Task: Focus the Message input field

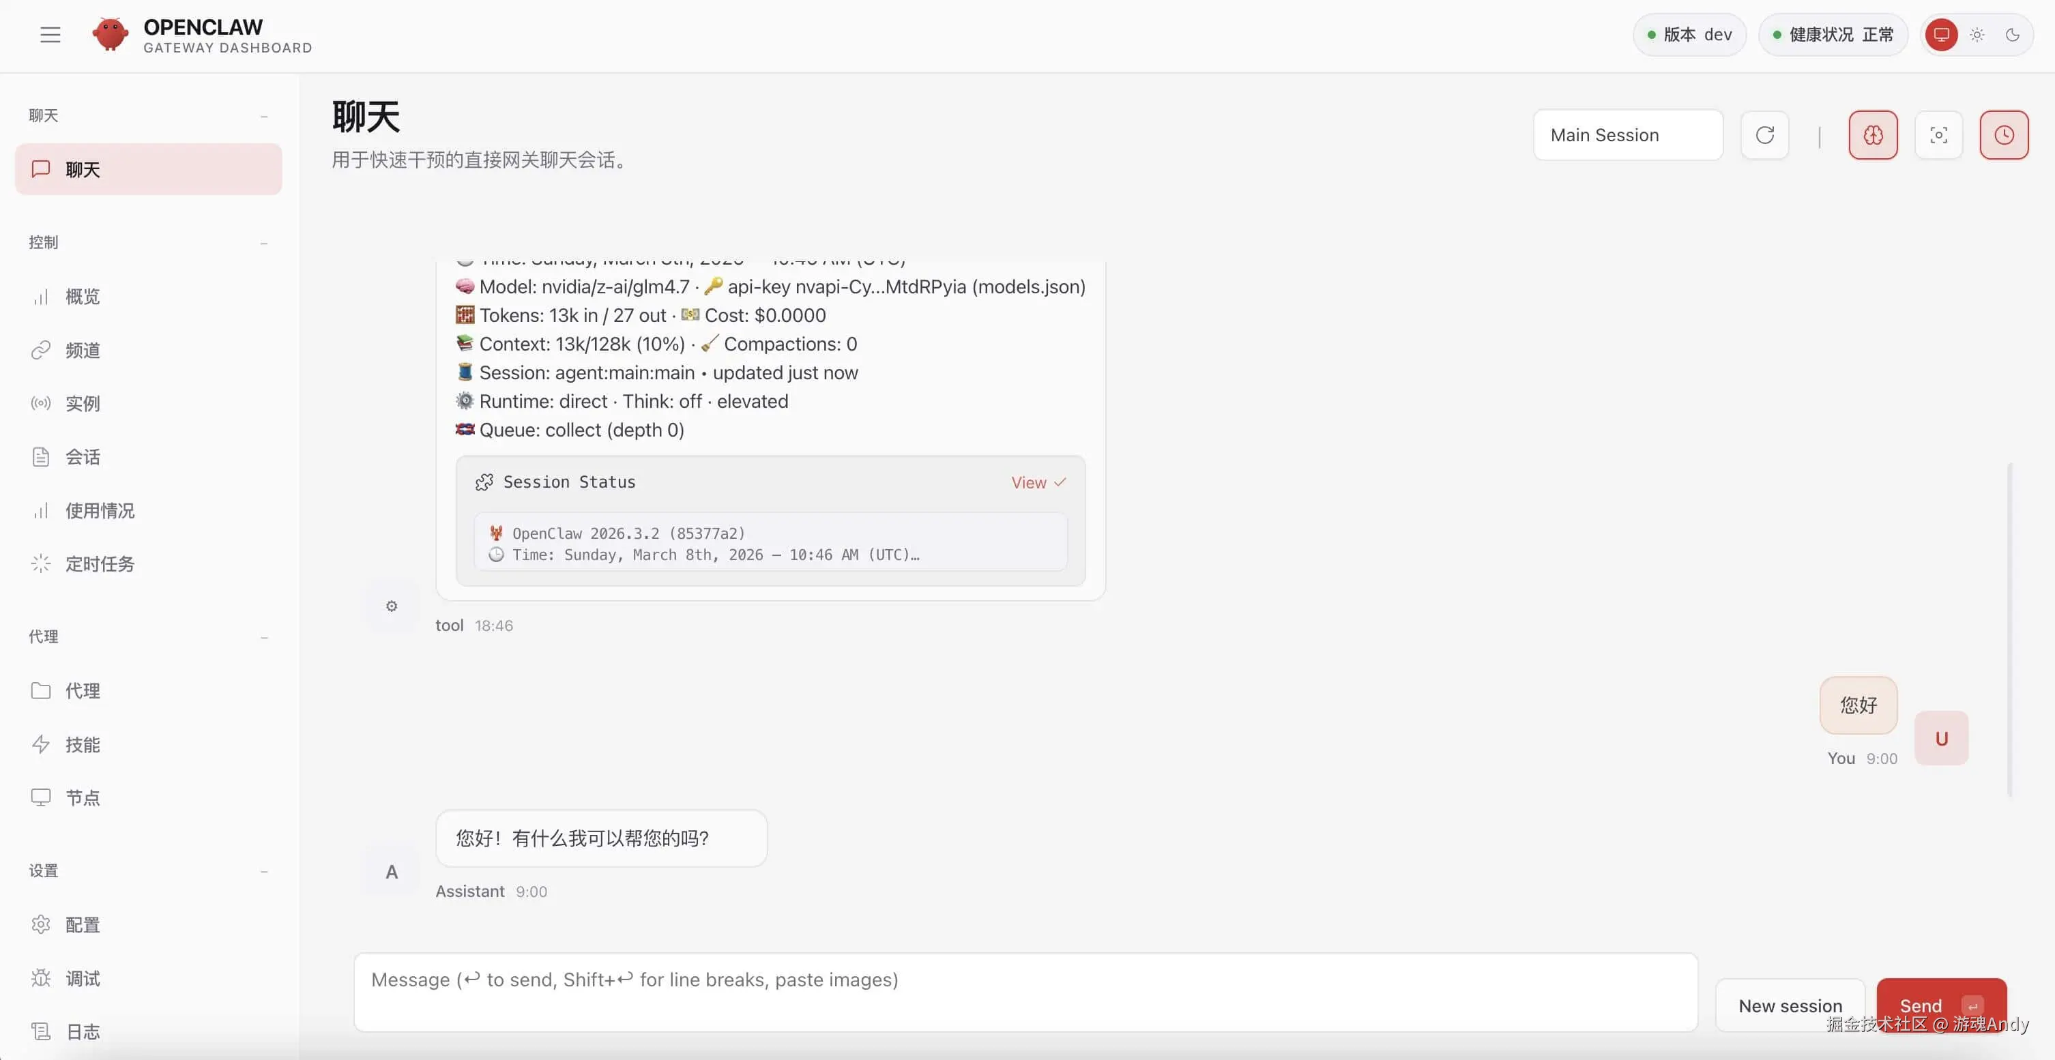Action: (1025, 991)
